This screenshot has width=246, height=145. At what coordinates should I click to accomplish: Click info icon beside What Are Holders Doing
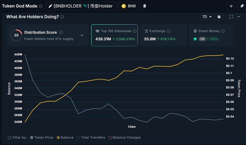pos(62,17)
